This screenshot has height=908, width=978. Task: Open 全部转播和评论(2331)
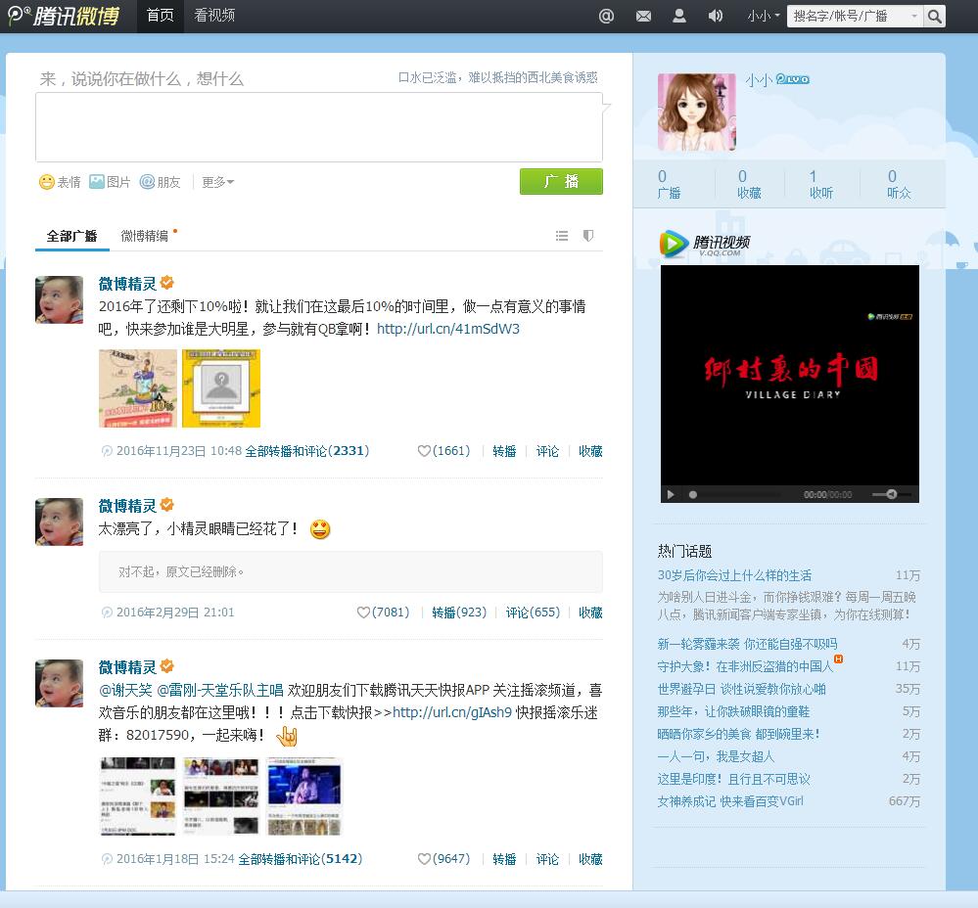click(x=306, y=451)
